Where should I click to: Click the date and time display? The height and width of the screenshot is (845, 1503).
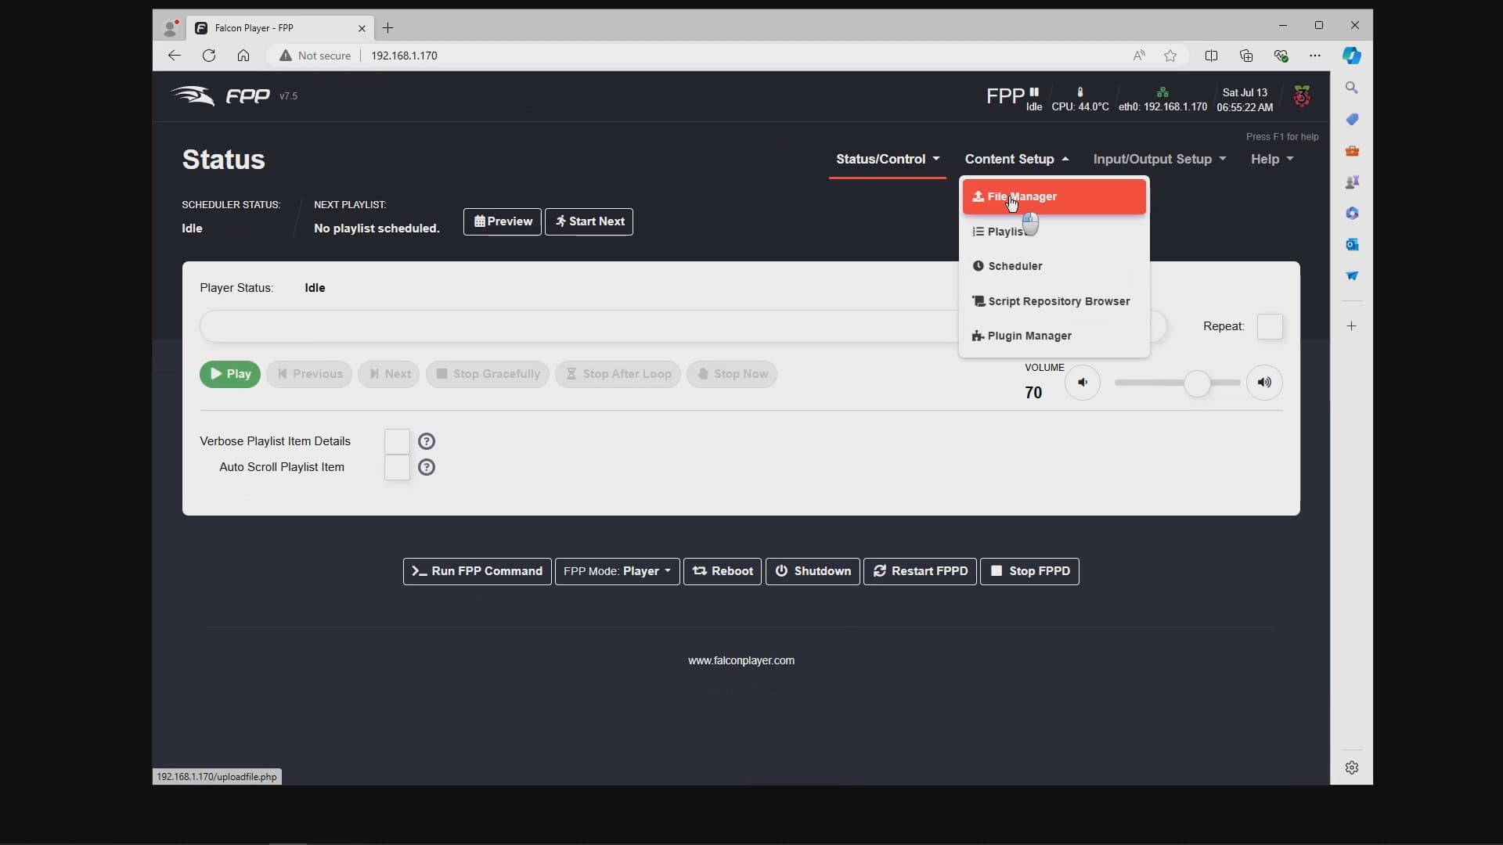pos(1245,99)
